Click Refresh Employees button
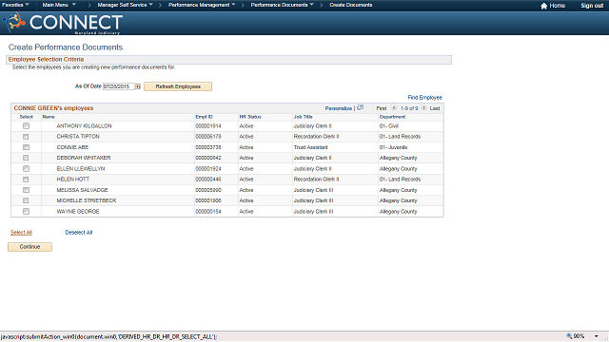The image size is (609, 342). (x=178, y=86)
